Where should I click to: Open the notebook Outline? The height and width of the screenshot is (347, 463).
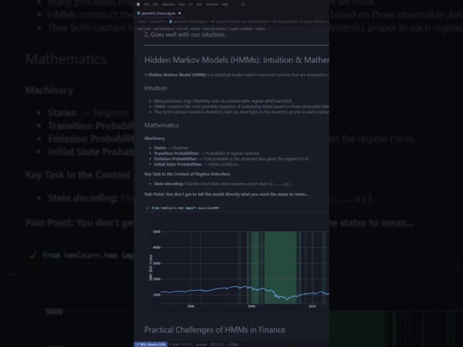pyautogui.click(x=260, y=29)
